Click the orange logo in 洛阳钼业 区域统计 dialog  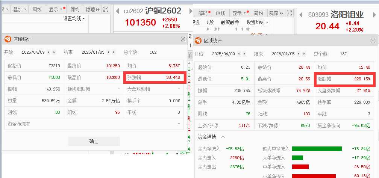pyautogui.click(x=198, y=41)
